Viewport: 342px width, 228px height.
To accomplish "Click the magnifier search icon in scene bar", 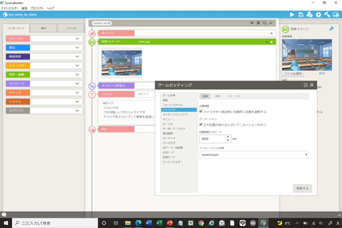I will pos(264,23).
